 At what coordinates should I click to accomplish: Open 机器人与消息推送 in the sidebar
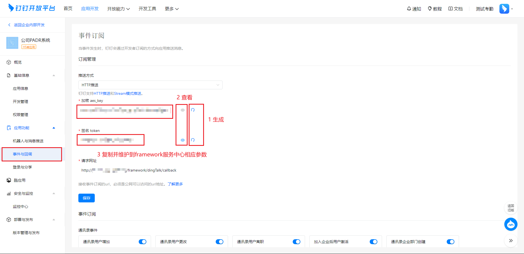point(28,141)
